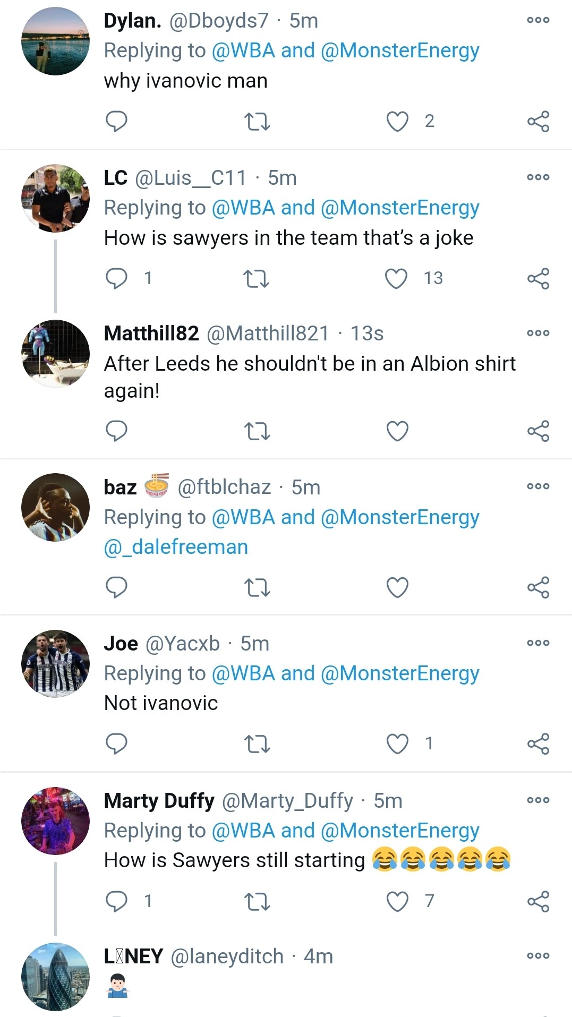This screenshot has width=572, height=1017.
Task: Open replies on Marty Duffy's tweet
Action: click(x=117, y=901)
